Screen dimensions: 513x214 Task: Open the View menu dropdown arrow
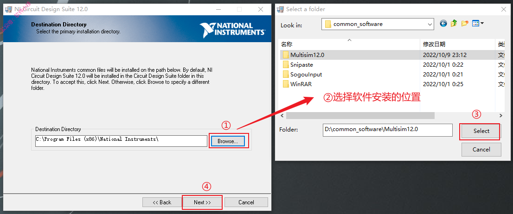tap(482, 24)
